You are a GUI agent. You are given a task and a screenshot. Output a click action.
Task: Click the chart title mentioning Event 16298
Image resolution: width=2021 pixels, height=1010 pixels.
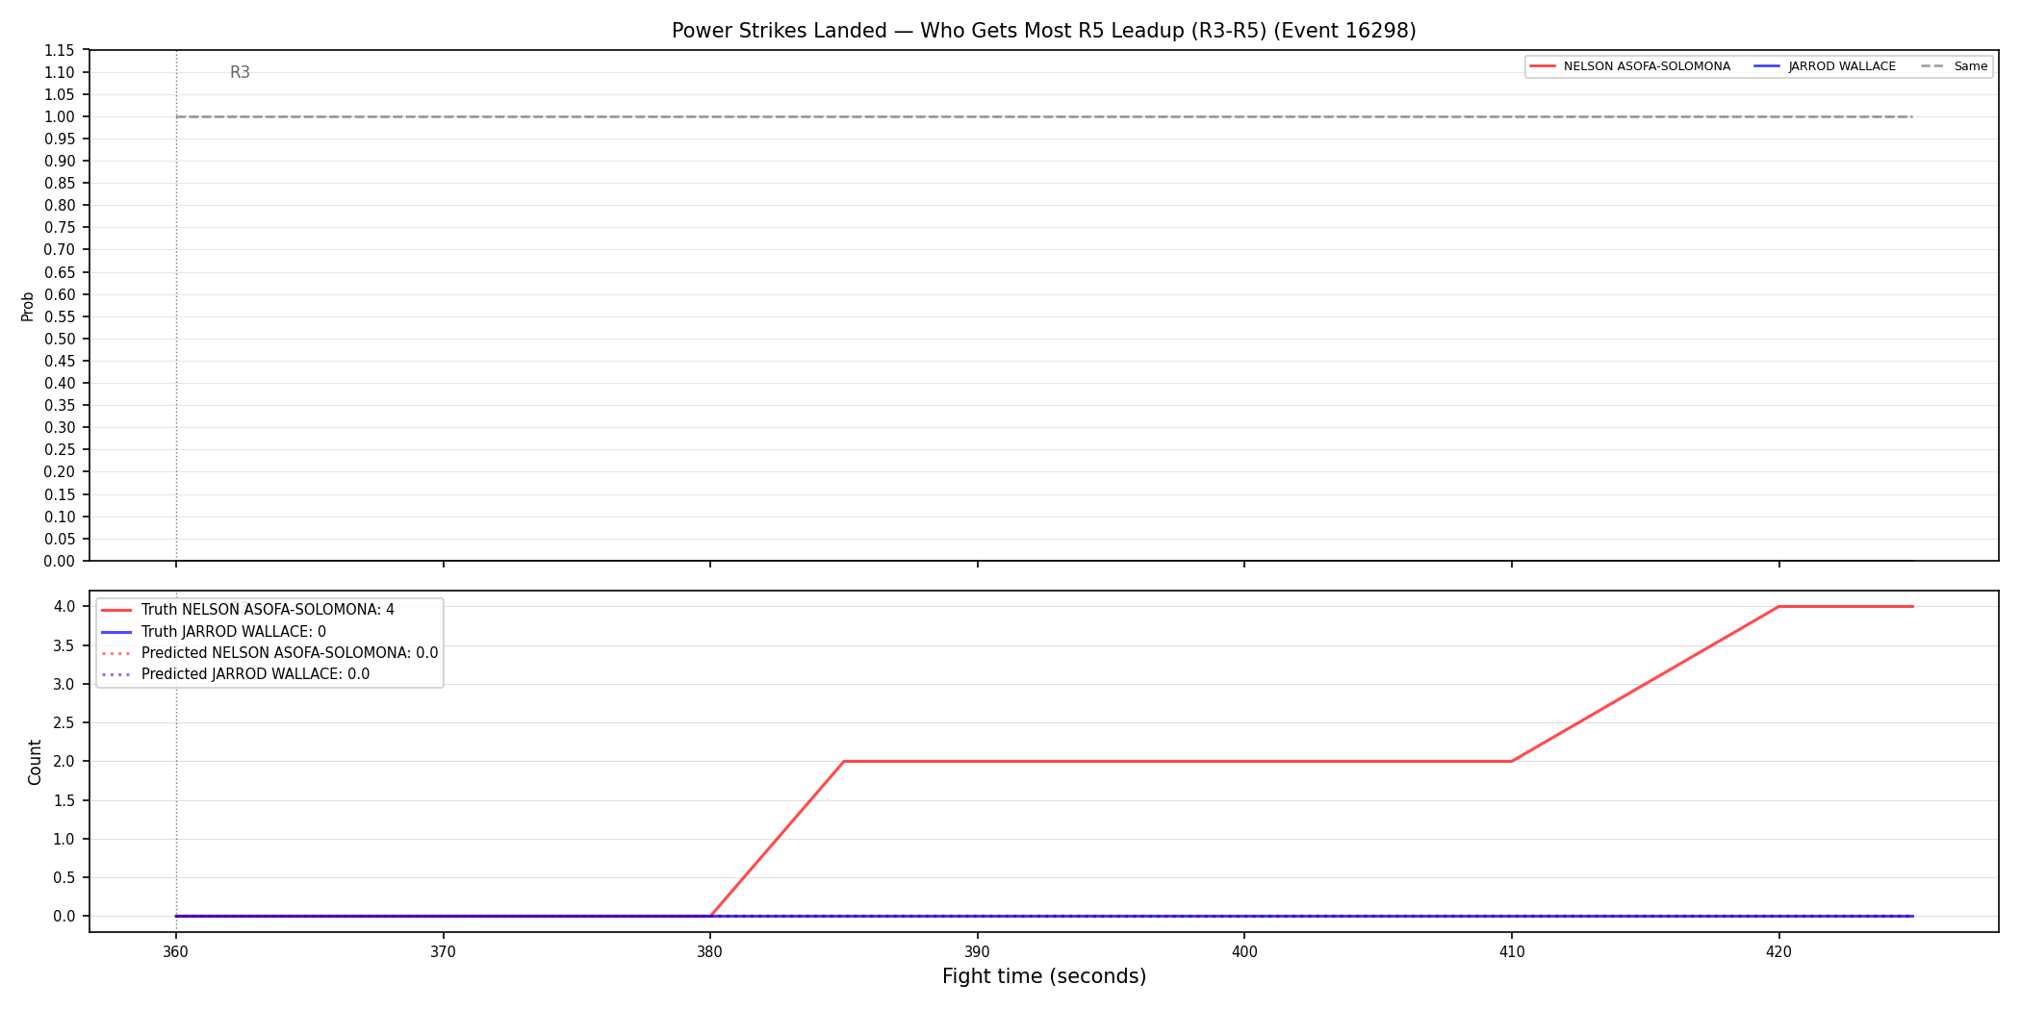(1043, 31)
